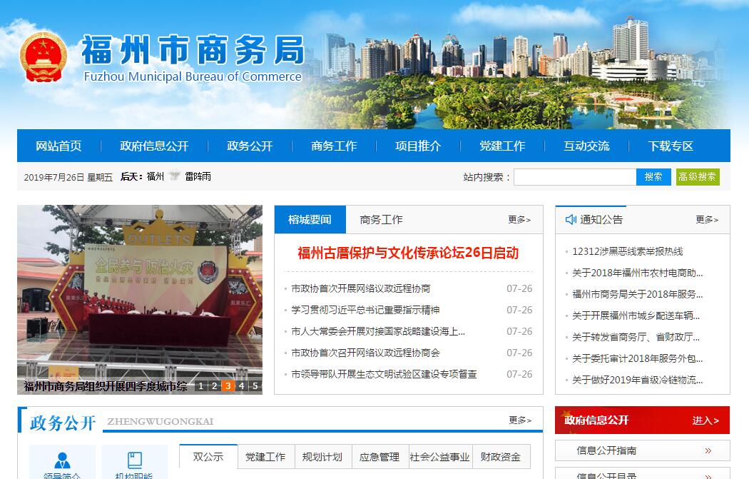Open headline 福州古厝保护与文化传承论坛26日启动

407,253
